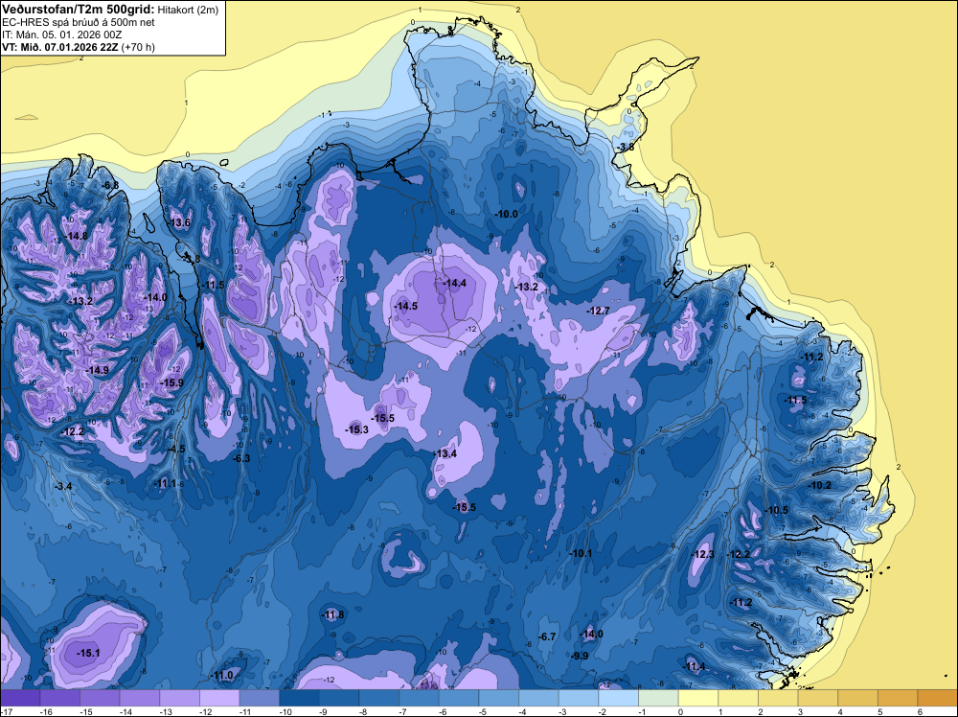The width and height of the screenshot is (958, 717).
Task: Click the orange legend swatch above 6
Action: [938, 698]
